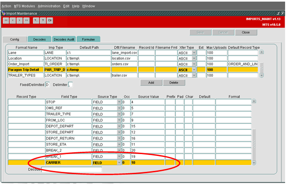Click the Add button
This screenshot has width=287, height=184.
[x=151, y=83]
